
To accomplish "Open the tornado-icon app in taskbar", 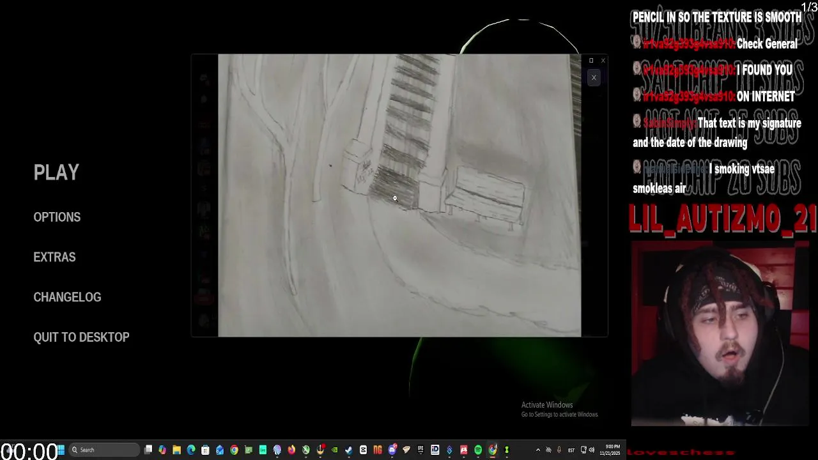I will coord(406,450).
